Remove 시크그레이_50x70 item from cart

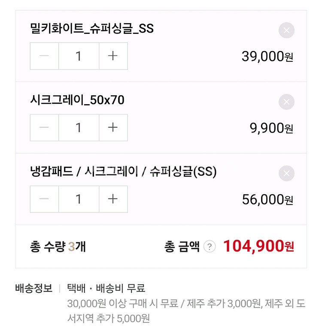click(286, 102)
